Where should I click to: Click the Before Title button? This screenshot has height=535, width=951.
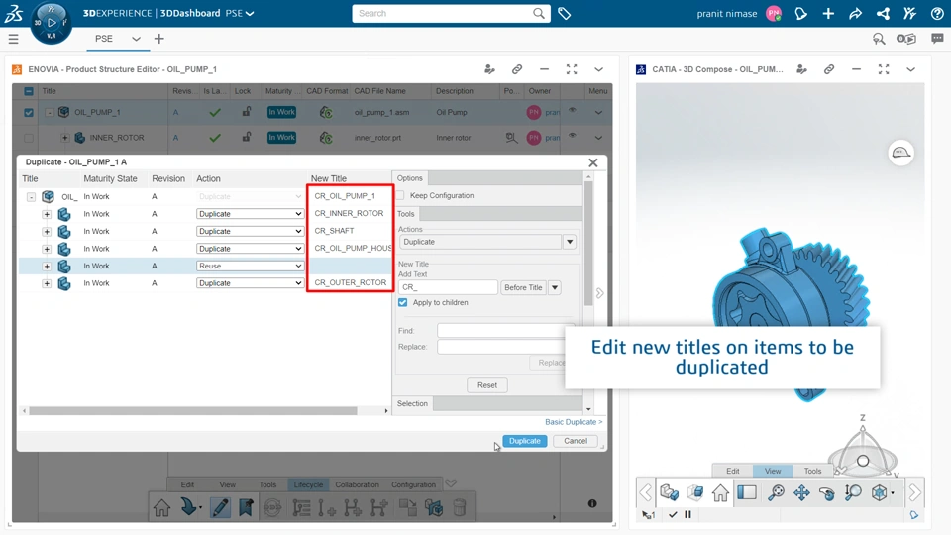pos(523,287)
